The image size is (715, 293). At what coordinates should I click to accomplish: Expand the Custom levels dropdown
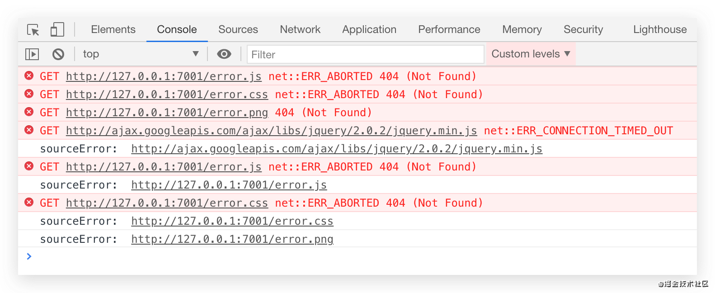[x=531, y=54]
